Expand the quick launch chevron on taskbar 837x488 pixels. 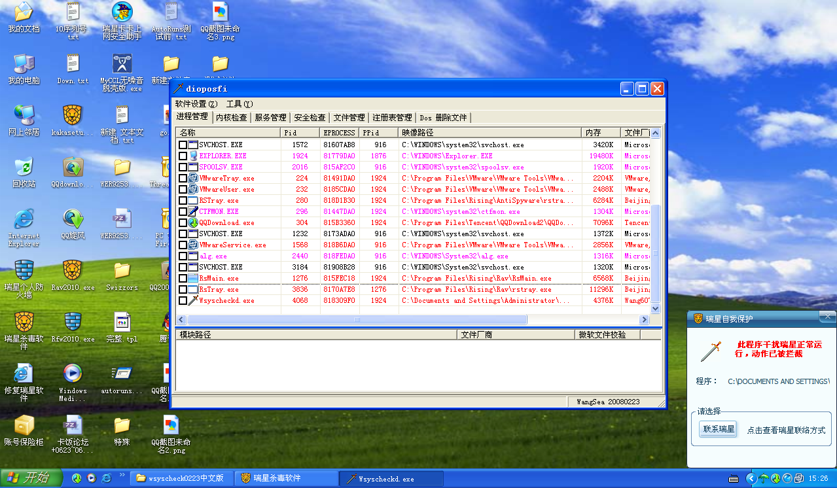point(122,475)
